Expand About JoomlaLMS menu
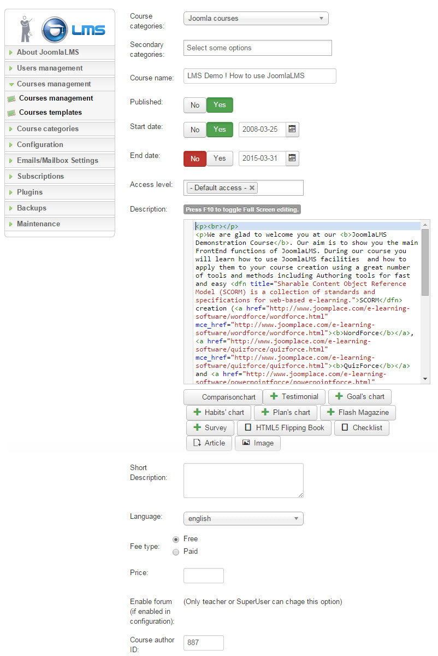This screenshot has width=438, height=656. [60, 52]
